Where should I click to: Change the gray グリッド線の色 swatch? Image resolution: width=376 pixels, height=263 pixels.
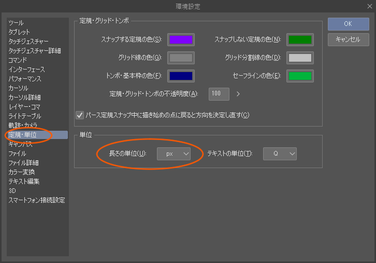pos(181,58)
